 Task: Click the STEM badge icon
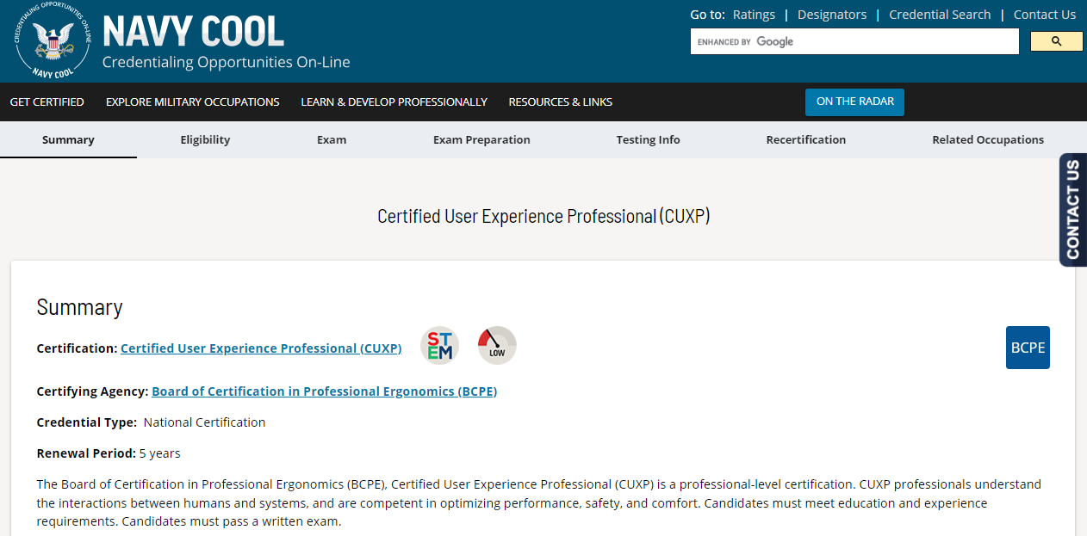(x=439, y=346)
